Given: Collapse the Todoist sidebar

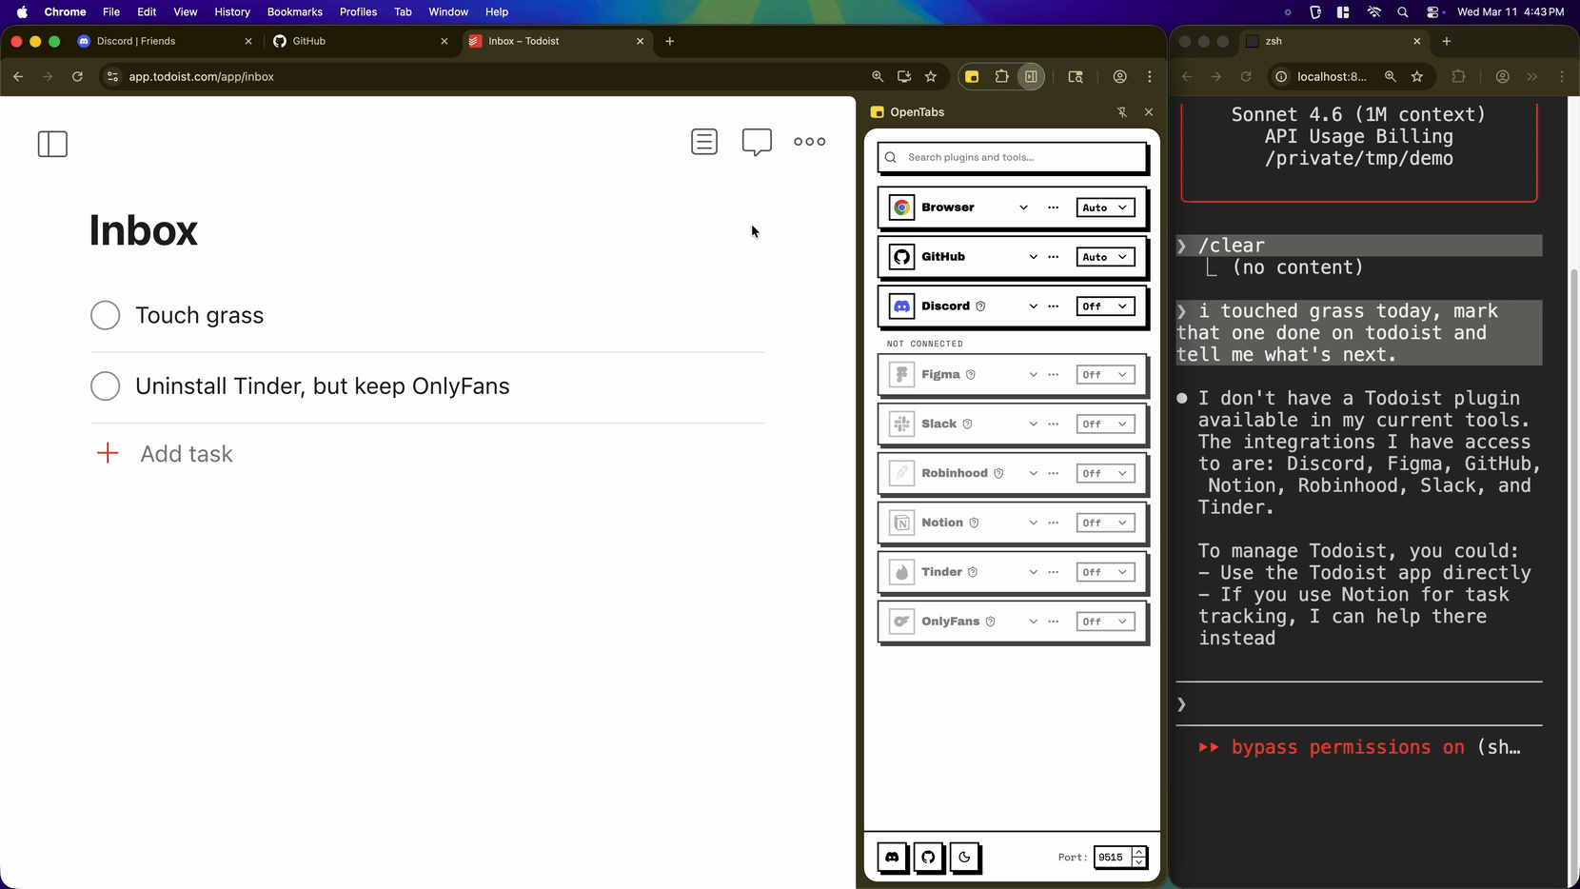Looking at the screenshot, I should click(52, 144).
